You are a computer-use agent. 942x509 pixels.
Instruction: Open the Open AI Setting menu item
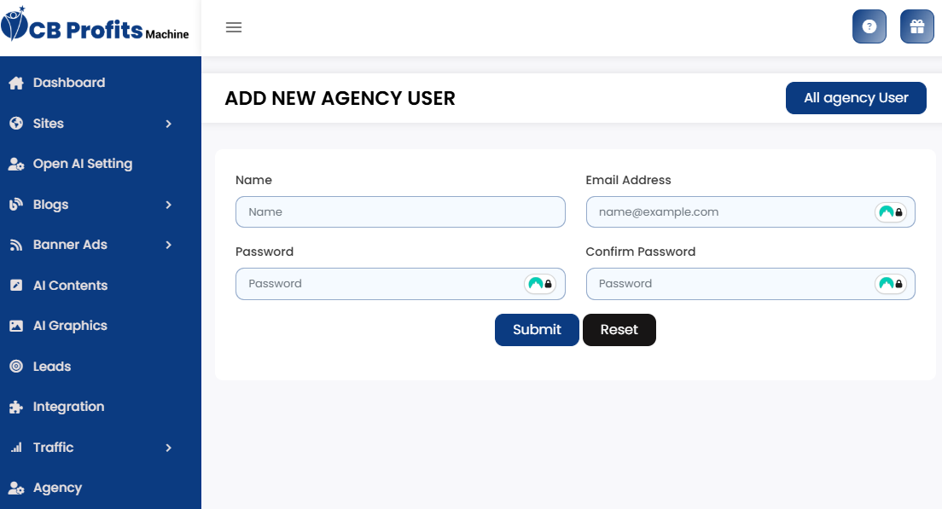[82, 164]
